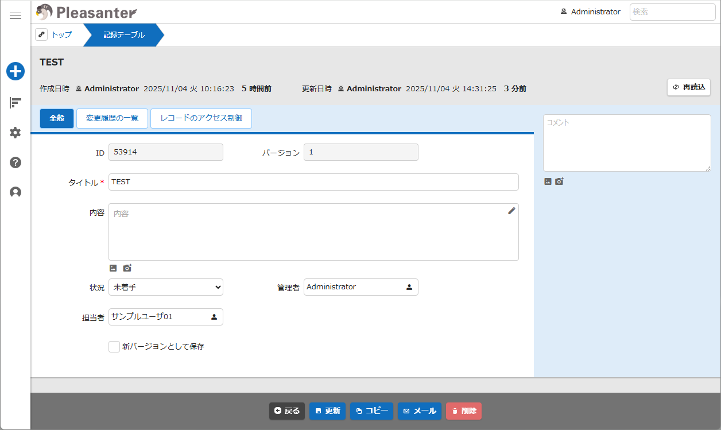Image resolution: width=721 pixels, height=430 pixels.
Task: Open the 管理者 user selector
Action: [409, 287]
